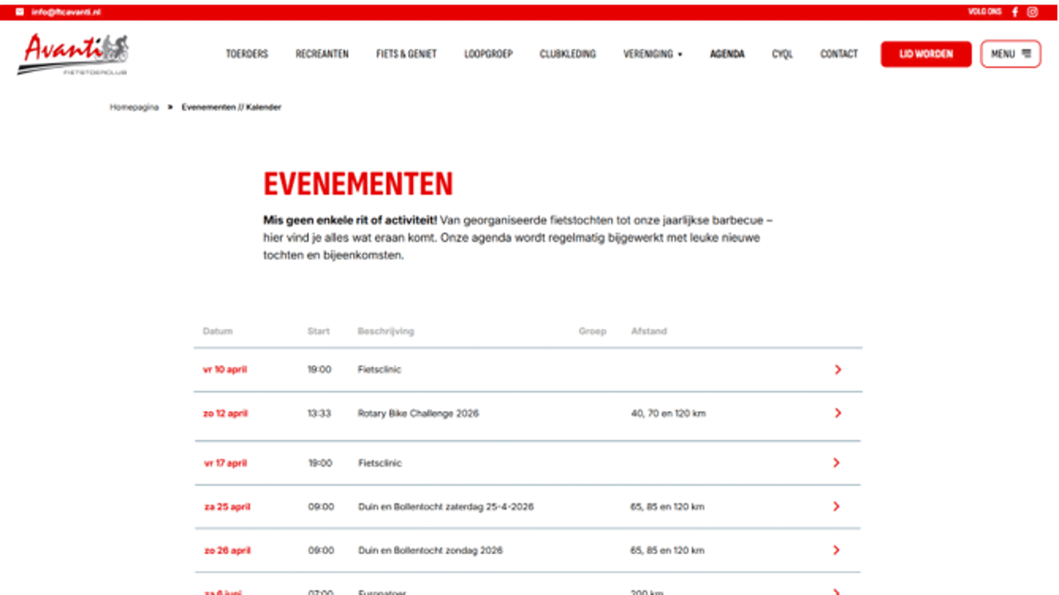
Task: Expand the Vereniging dropdown menu
Action: pyautogui.click(x=652, y=54)
